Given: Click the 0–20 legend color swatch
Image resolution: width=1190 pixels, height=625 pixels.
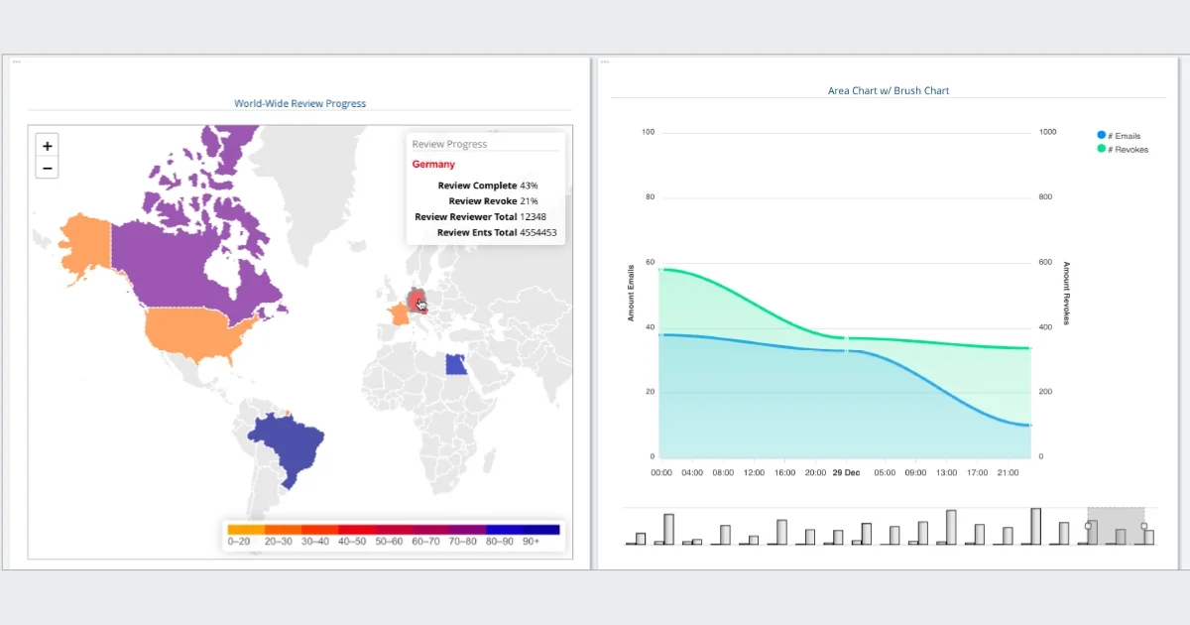Looking at the screenshot, I should coord(245,529).
